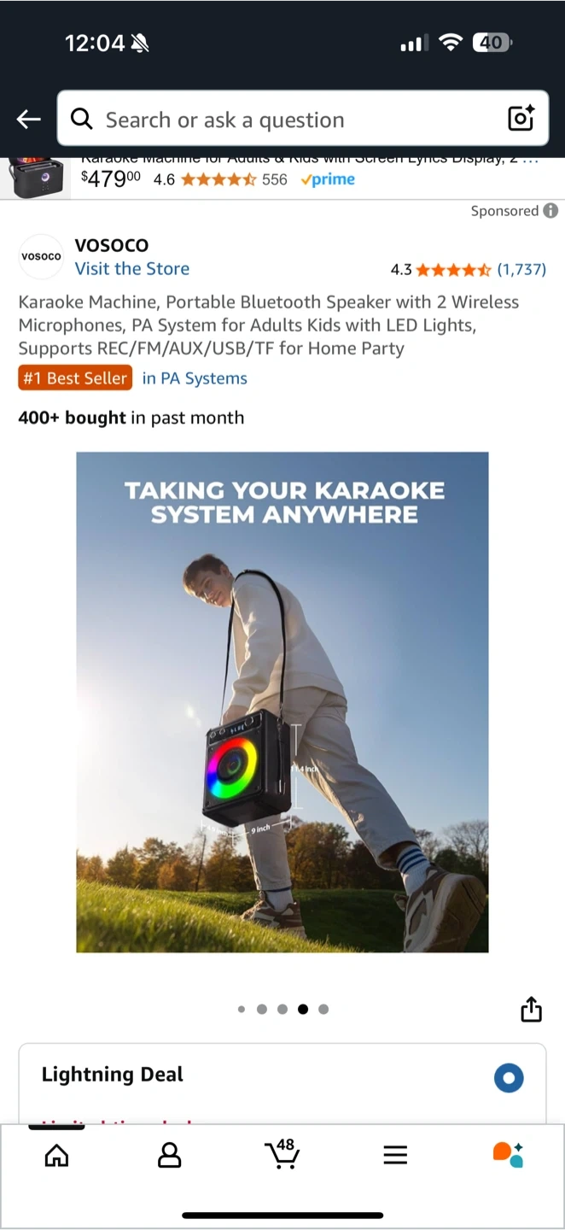Open the hamburger menu tab
The height and width of the screenshot is (1230, 565).
pyautogui.click(x=395, y=1156)
